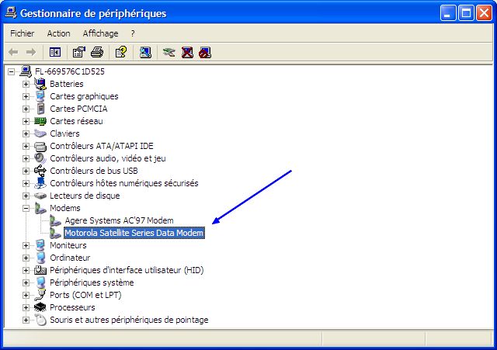Image resolution: width=497 pixels, height=350 pixels.
Task: Click the Motorola Satellite modem device icon
Action: (55, 233)
